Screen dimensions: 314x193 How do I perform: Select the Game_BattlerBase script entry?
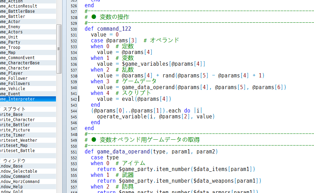point(28,11)
